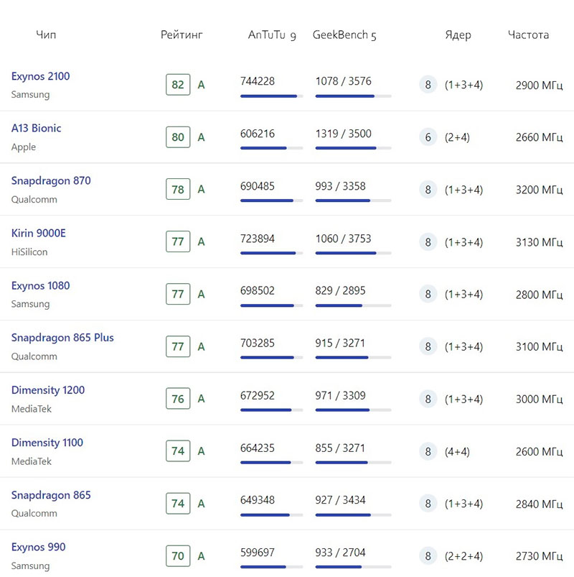
Task: Click the 82 rating badge for Exynos 2100
Action: 178,85
